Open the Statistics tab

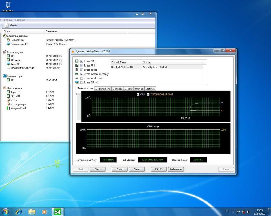pos(150,89)
